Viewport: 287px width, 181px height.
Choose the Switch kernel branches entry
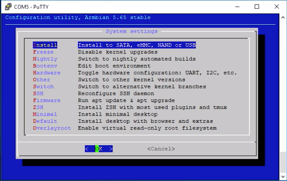pos(43,87)
